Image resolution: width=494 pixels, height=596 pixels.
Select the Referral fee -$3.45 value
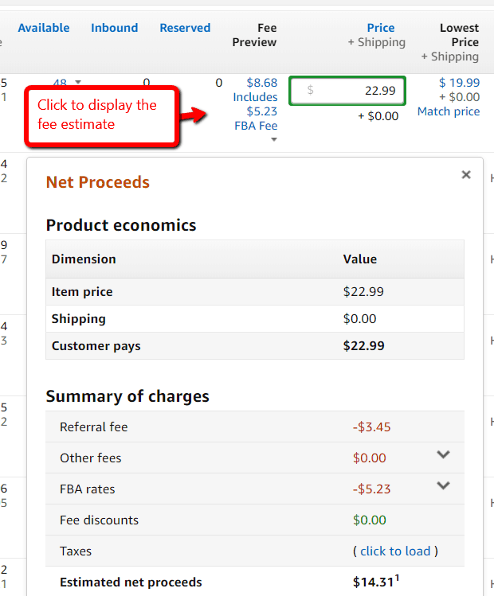(371, 427)
